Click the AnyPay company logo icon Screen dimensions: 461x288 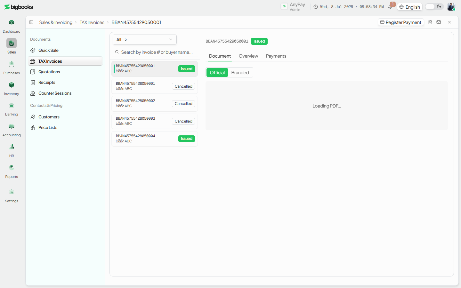284,6
